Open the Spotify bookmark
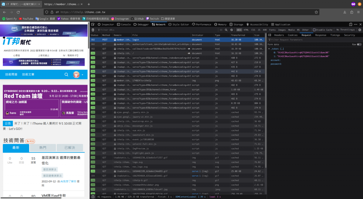Screen dimensions: 363x199 pyautogui.click(x=9, y=19)
